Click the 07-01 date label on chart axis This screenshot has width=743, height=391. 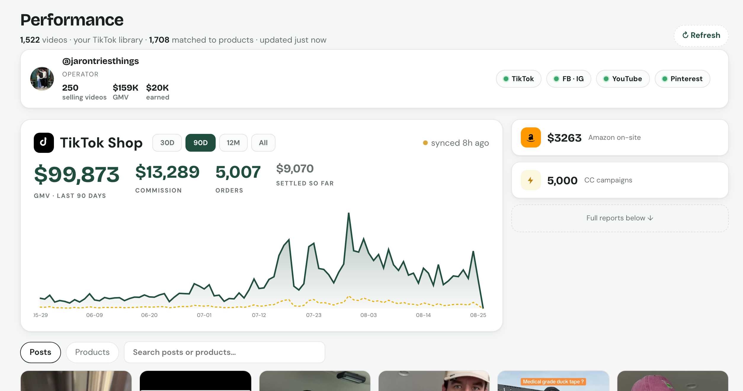(x=204, y=315)
